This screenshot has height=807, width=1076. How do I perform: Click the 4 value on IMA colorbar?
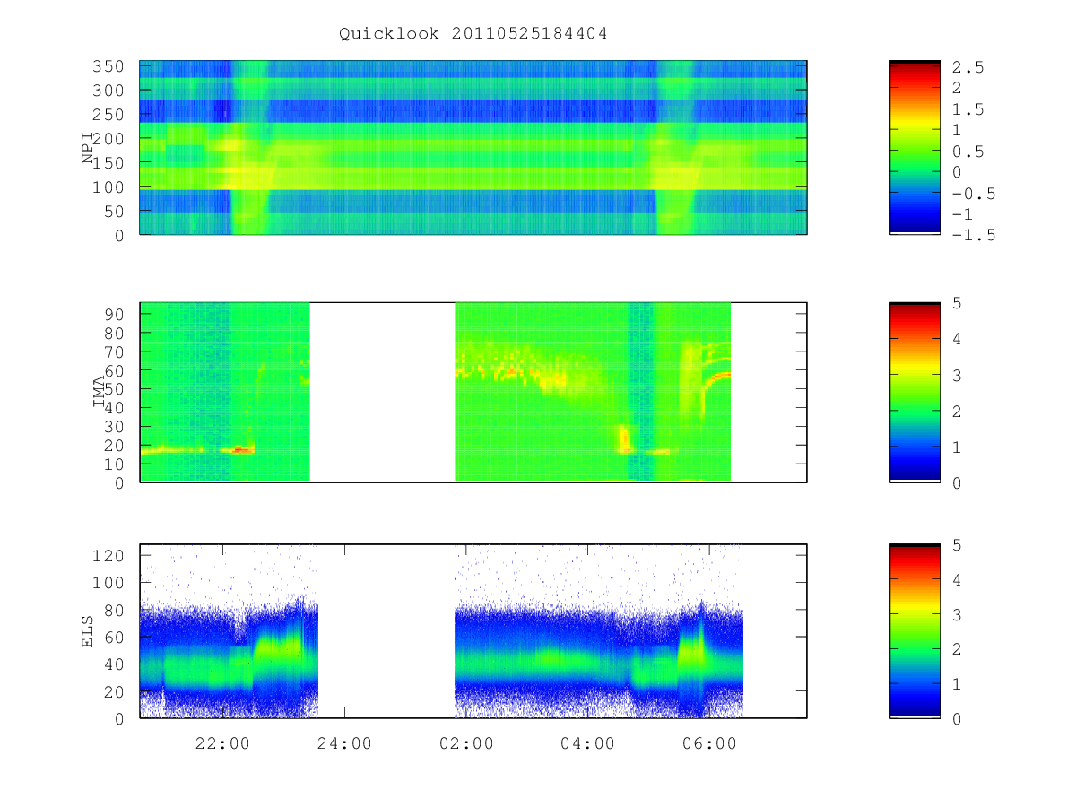(957, 339)
